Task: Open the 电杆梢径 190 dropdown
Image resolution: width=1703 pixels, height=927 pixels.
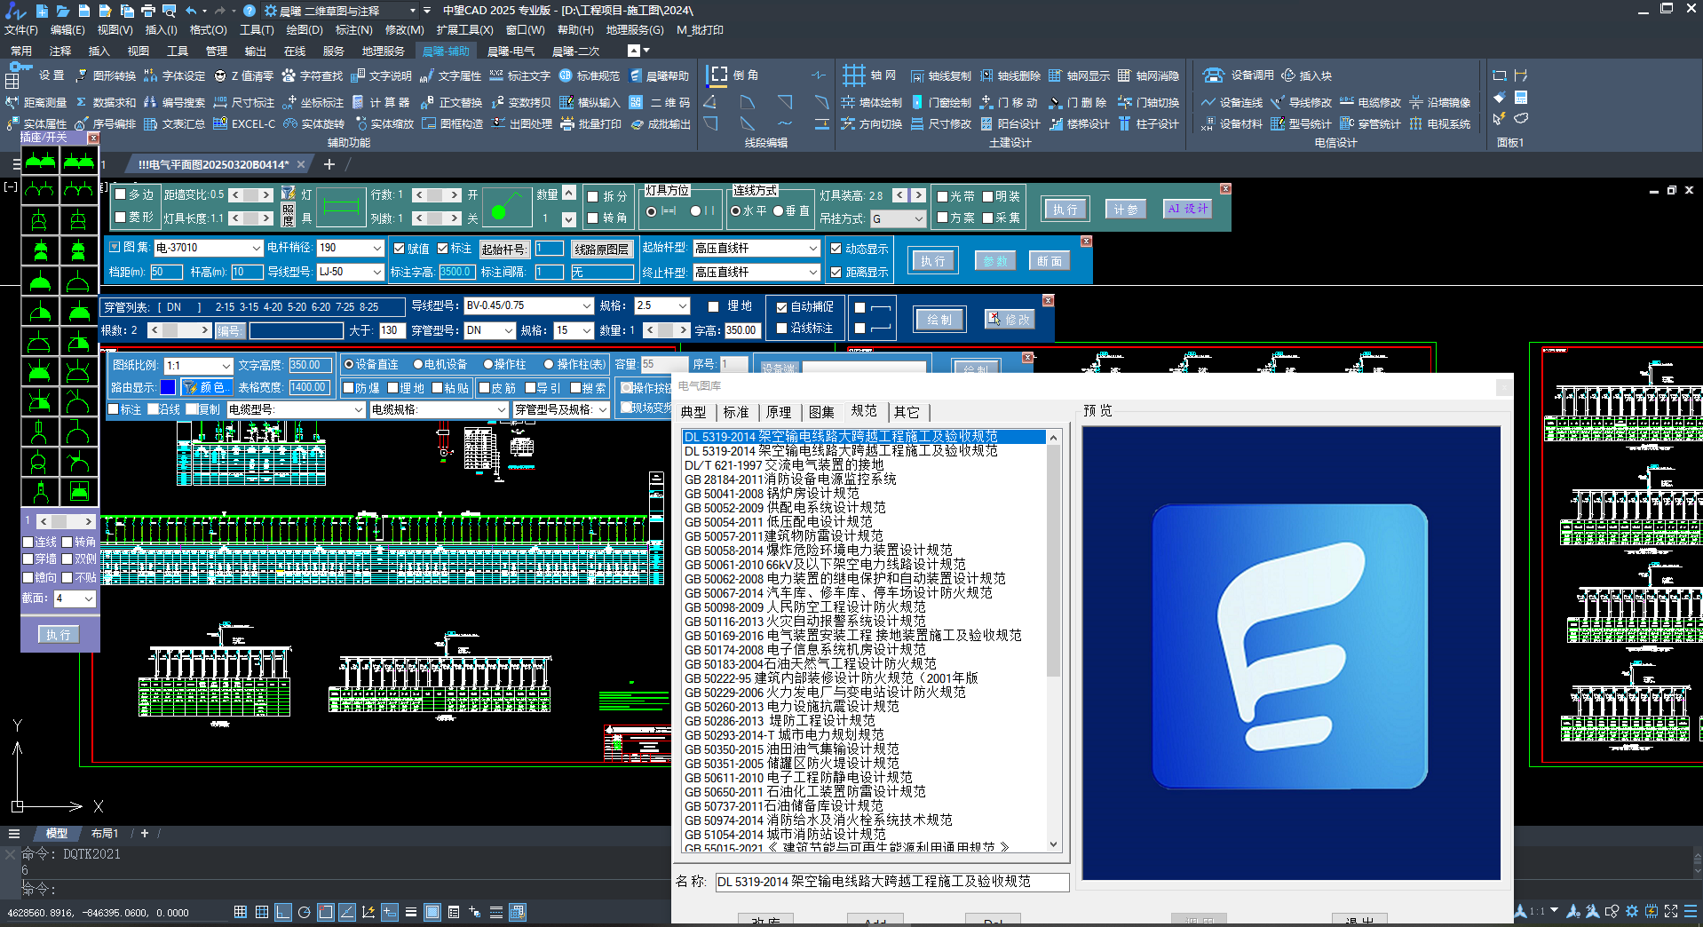Action: (377, 248)
